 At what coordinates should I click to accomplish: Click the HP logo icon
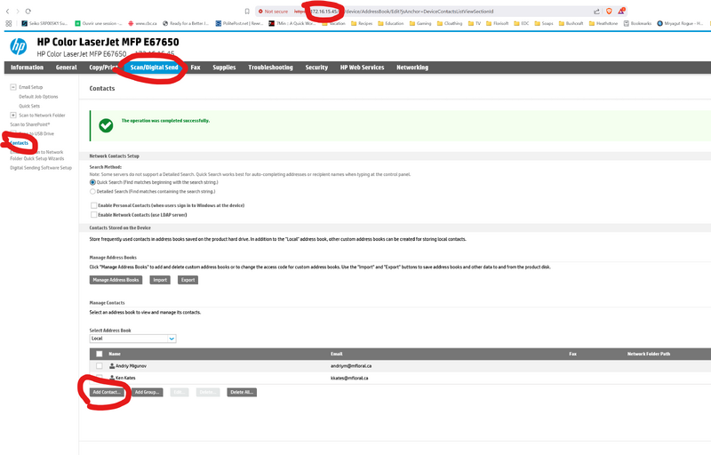point(18,46)
